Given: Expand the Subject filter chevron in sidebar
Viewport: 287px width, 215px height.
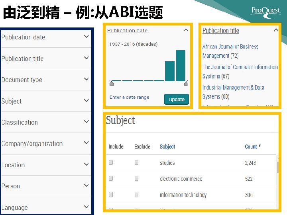Looking at the screenshot, I should coord(86,101).
